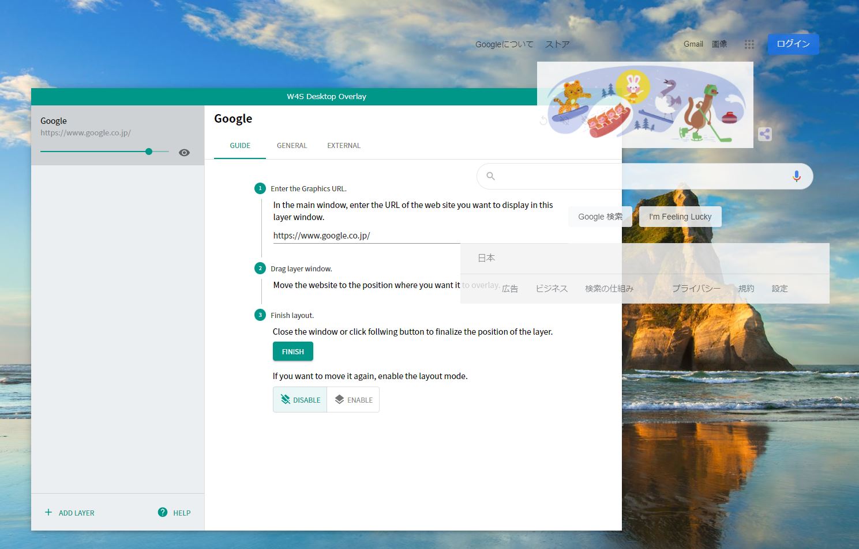Click the Google 検索 button
Screen dimensions: 859x549
pos(601,217)
